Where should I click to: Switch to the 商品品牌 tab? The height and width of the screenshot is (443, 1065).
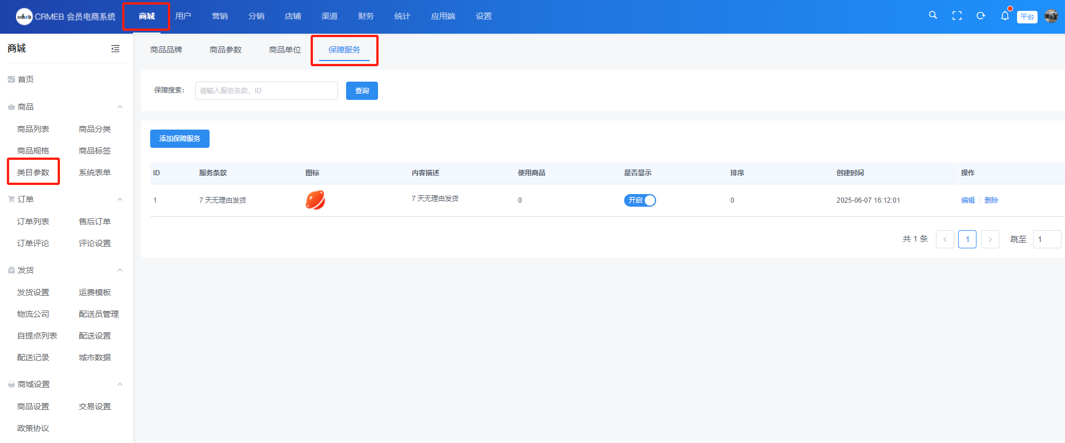(166, 50)
